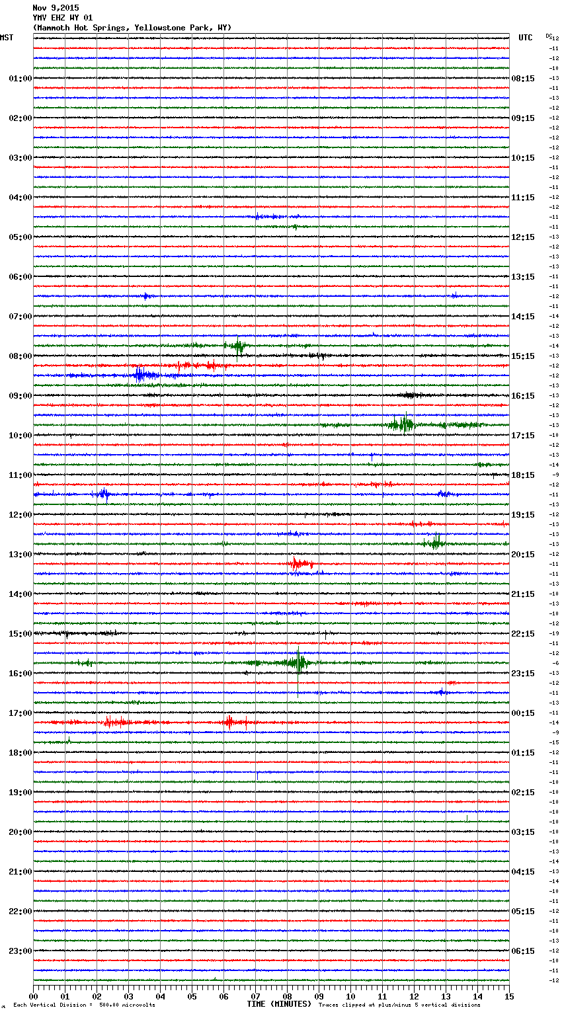
Task: Click the 03:15 UTC time label
Action: click(x=523, y=832)
